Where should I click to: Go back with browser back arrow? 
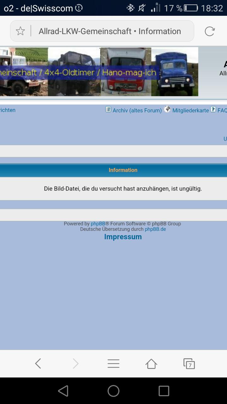pyautogui.click(x=38, y=364)
